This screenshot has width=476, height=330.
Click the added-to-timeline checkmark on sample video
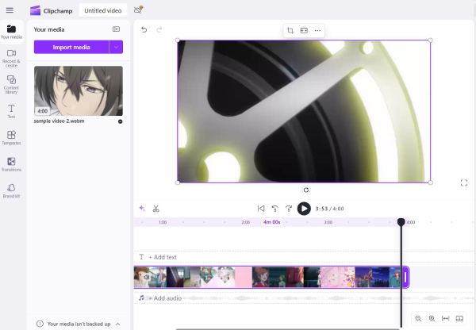pyautogui.click(x=121, y=121)
